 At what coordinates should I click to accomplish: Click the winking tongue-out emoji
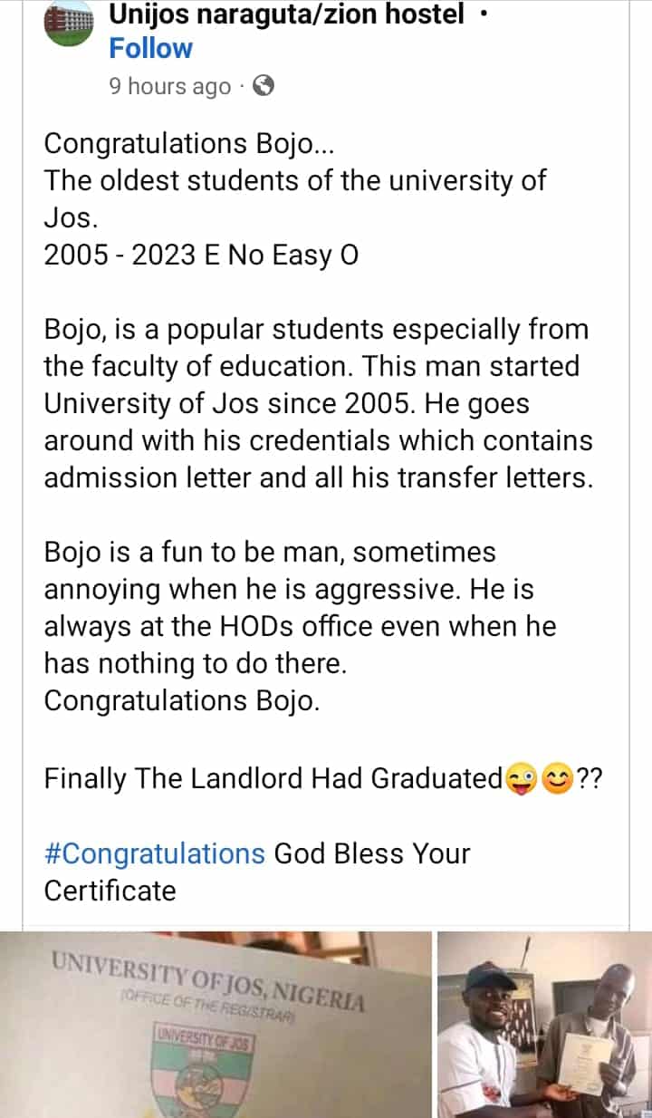pos(521,779)
